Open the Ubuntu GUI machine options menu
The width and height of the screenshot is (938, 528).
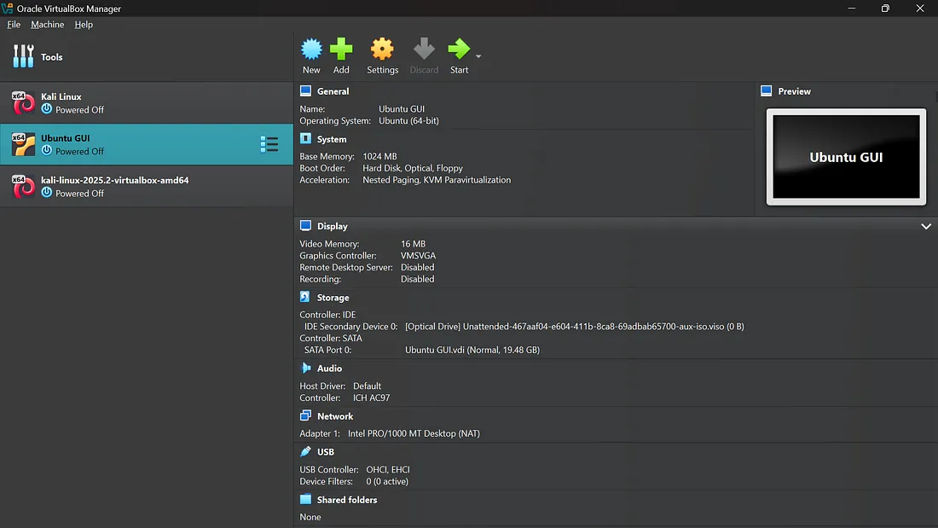pyautogui.click(x=270, y=144)
